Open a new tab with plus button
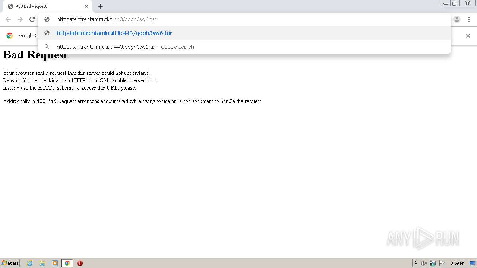The width and height of the screenshot is (477, 268). point(101,6)
